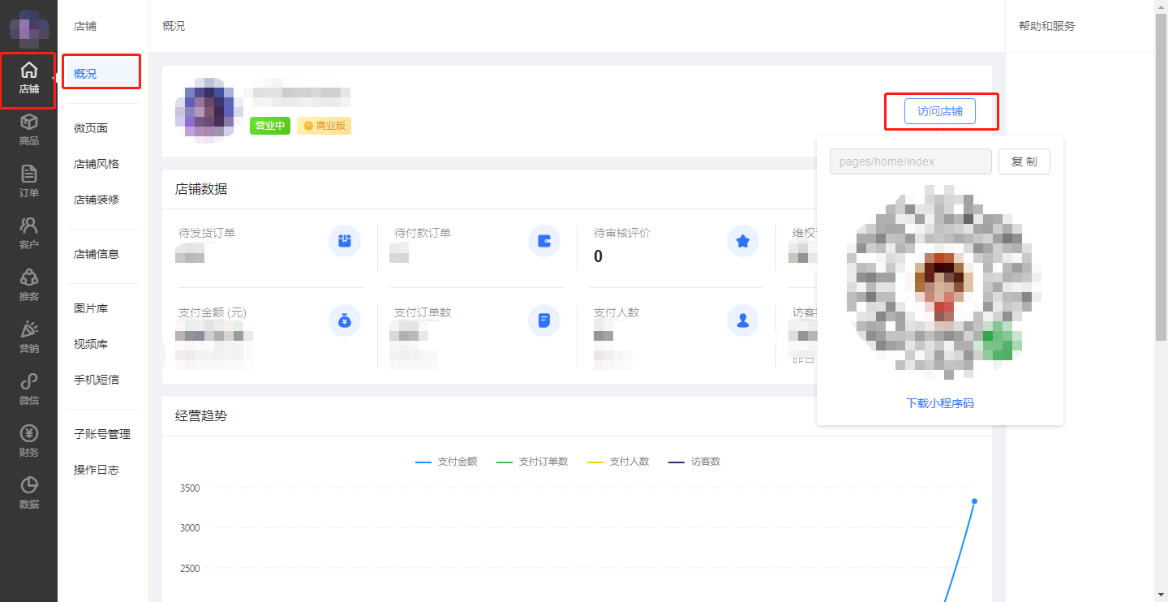Viewport: 1168px width, 602px height.
Task: Open the 商品 (products) sidebar icon
Action: point(28,130)
